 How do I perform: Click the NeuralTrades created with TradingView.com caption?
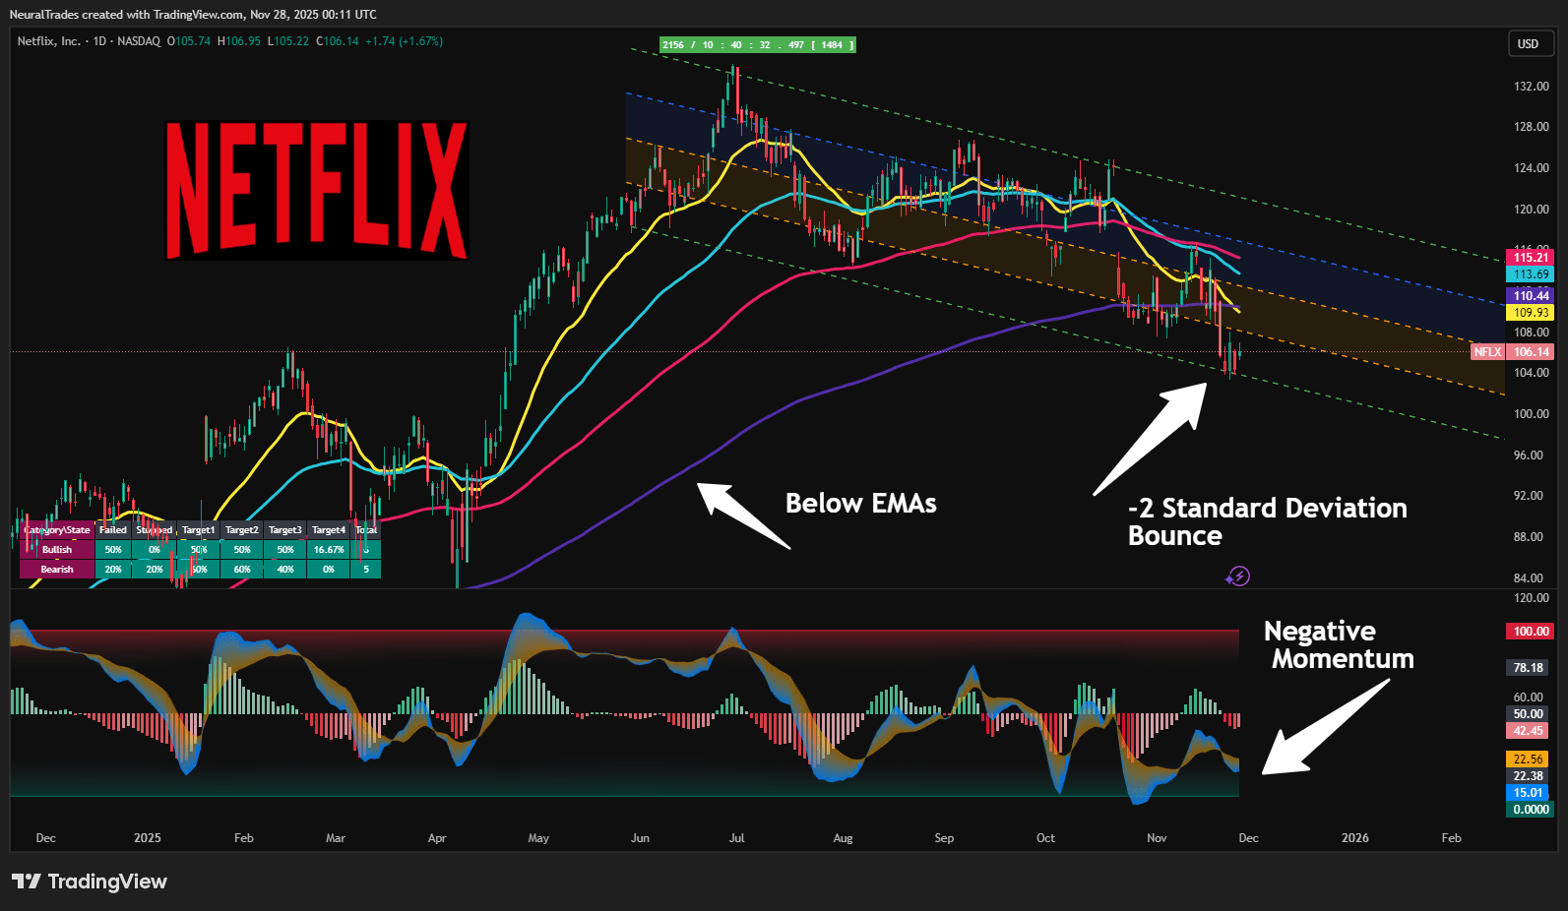click(193, 15)
